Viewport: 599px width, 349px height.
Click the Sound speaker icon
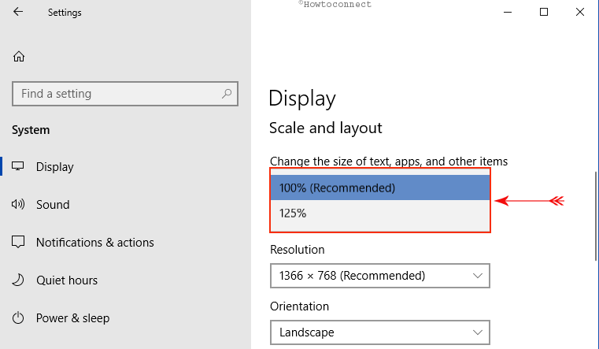click(18, 204)
